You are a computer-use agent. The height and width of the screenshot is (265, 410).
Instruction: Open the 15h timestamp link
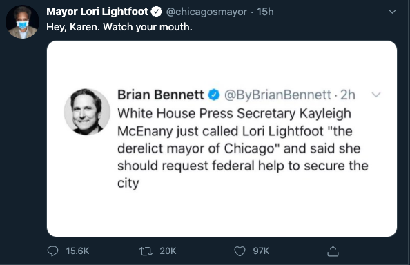[x=265, y=12]
